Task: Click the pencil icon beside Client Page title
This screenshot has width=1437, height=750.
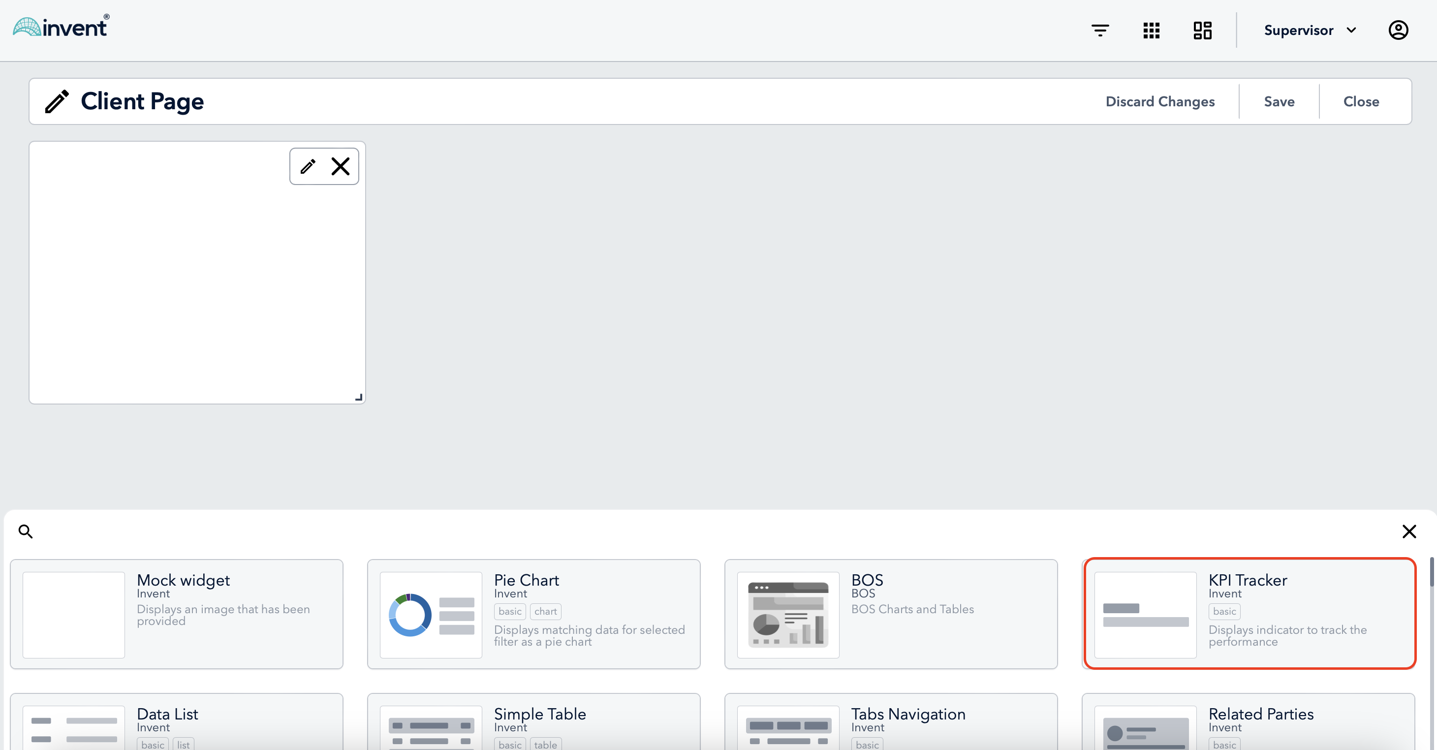Action: point(57,101)
